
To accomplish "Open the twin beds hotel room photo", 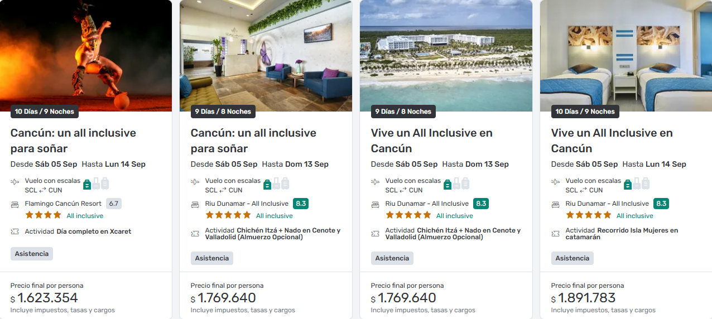I will tap(626, 53).
